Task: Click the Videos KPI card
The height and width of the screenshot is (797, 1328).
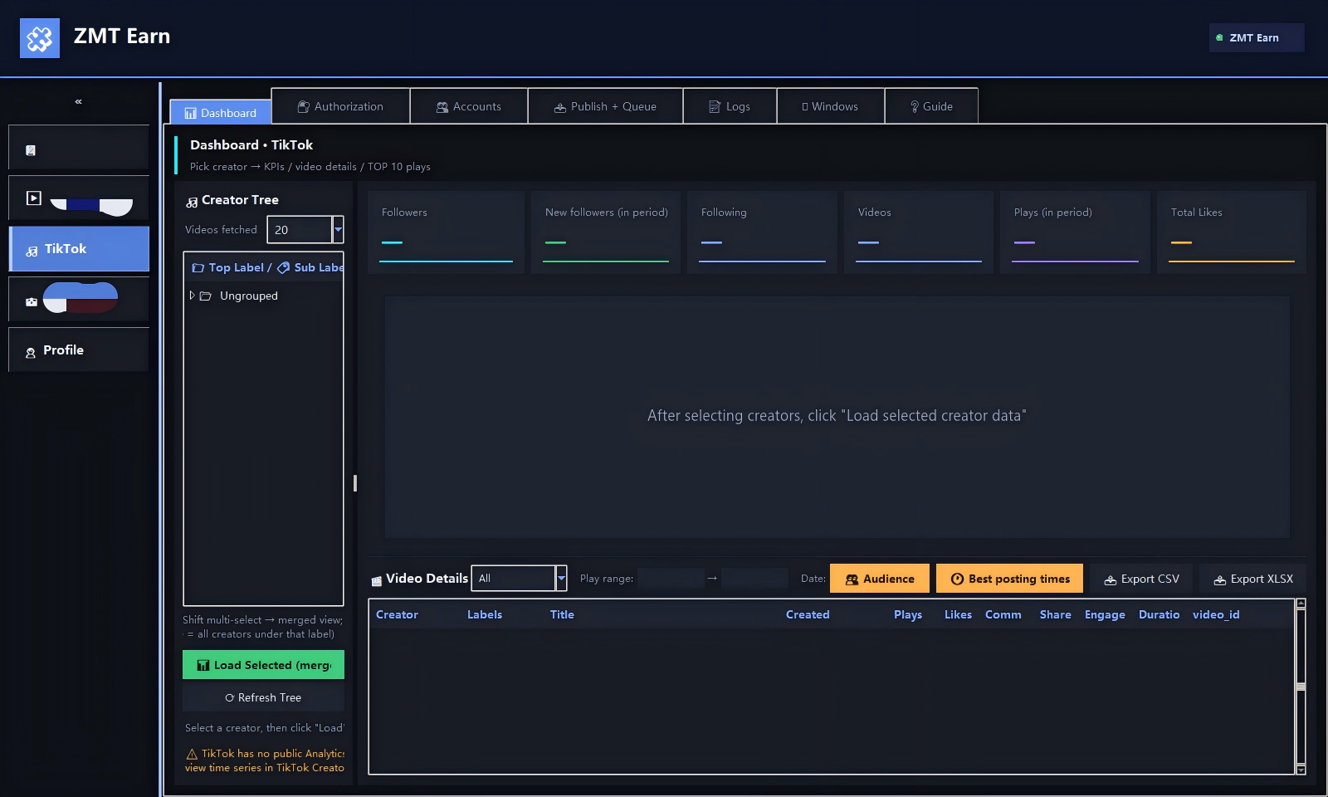Action: click(918, 232)
